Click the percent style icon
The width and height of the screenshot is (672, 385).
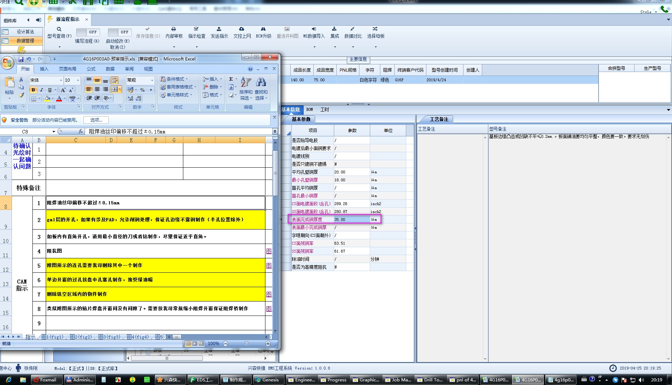[x=143, y=90]
